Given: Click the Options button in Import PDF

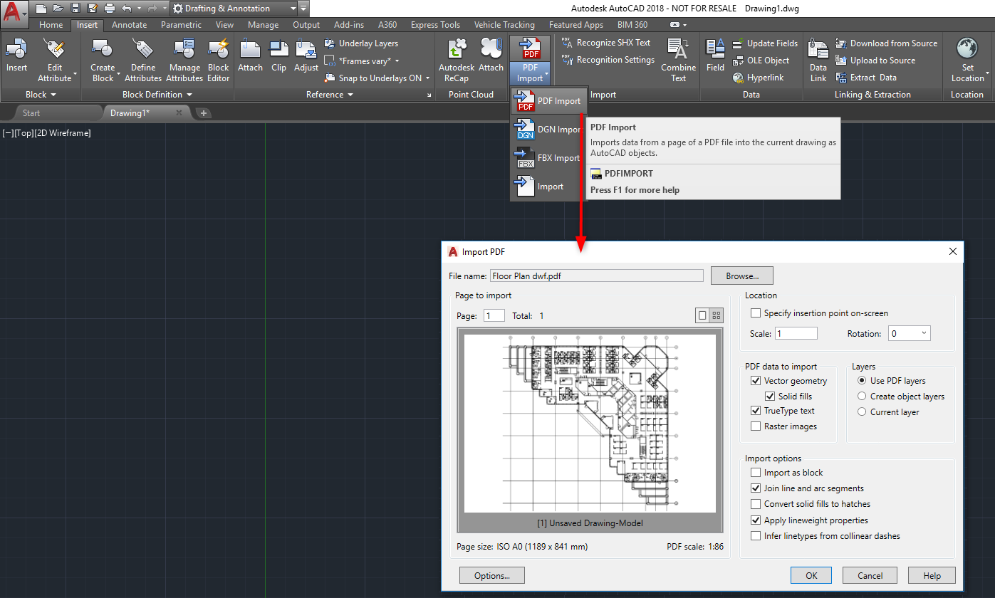Looking at the screenshot, I should point(491,575).
